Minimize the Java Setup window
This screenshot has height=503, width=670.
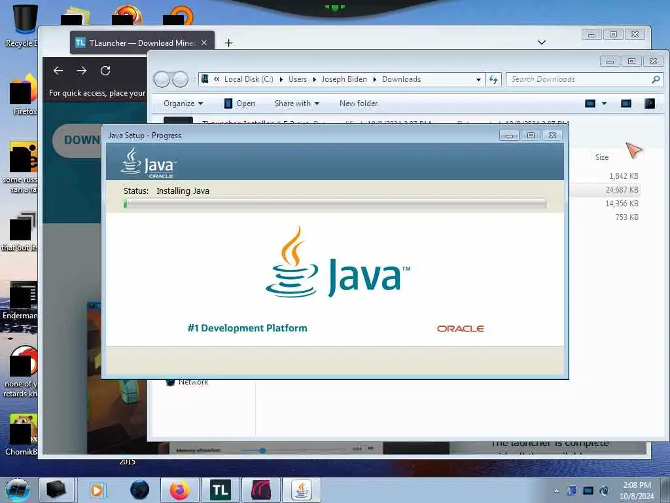[509, 136]
